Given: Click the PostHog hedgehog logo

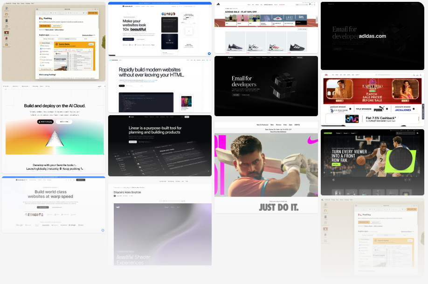Looking at the screenshot, I should (x=41, y=18).
